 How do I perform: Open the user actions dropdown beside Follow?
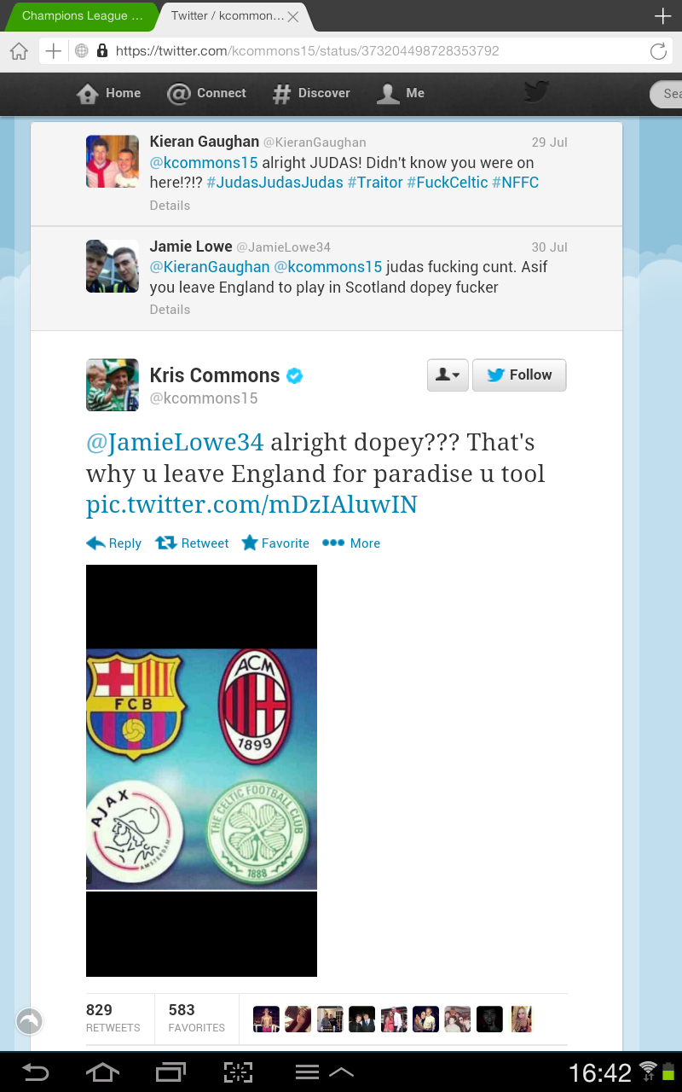tap(448, 375)
